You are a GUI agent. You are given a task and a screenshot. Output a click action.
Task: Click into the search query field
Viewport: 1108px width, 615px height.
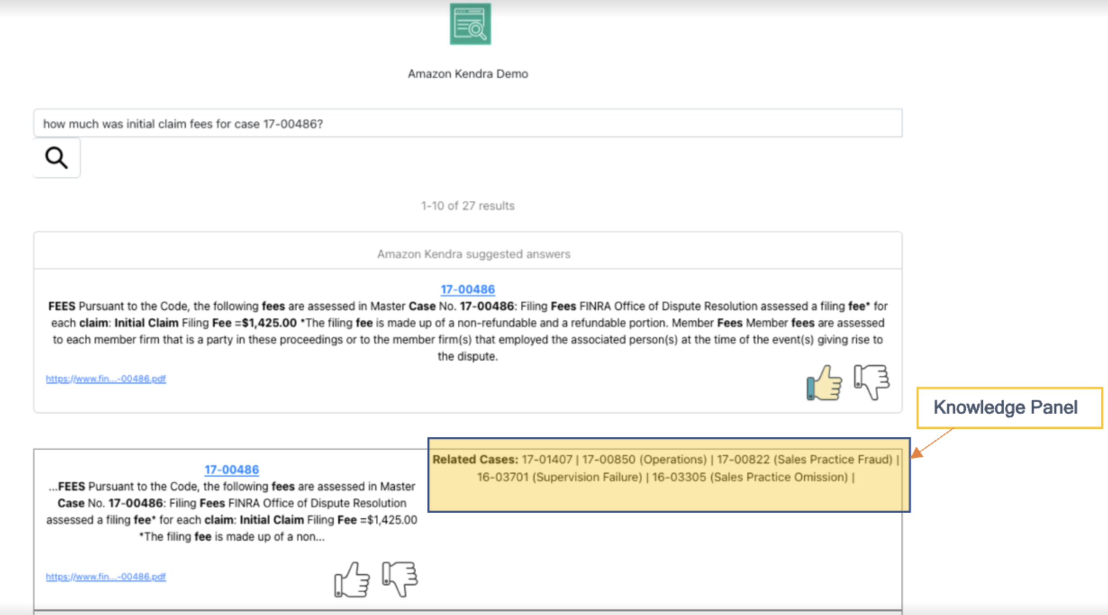[x=468, y=123]
